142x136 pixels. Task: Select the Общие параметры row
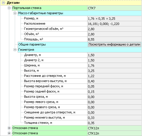[80, 45]
